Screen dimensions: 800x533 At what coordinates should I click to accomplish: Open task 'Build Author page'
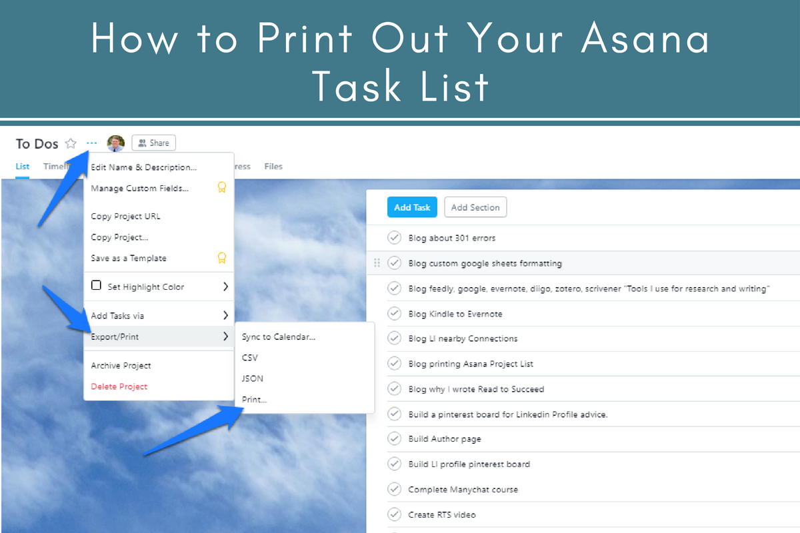445,440
